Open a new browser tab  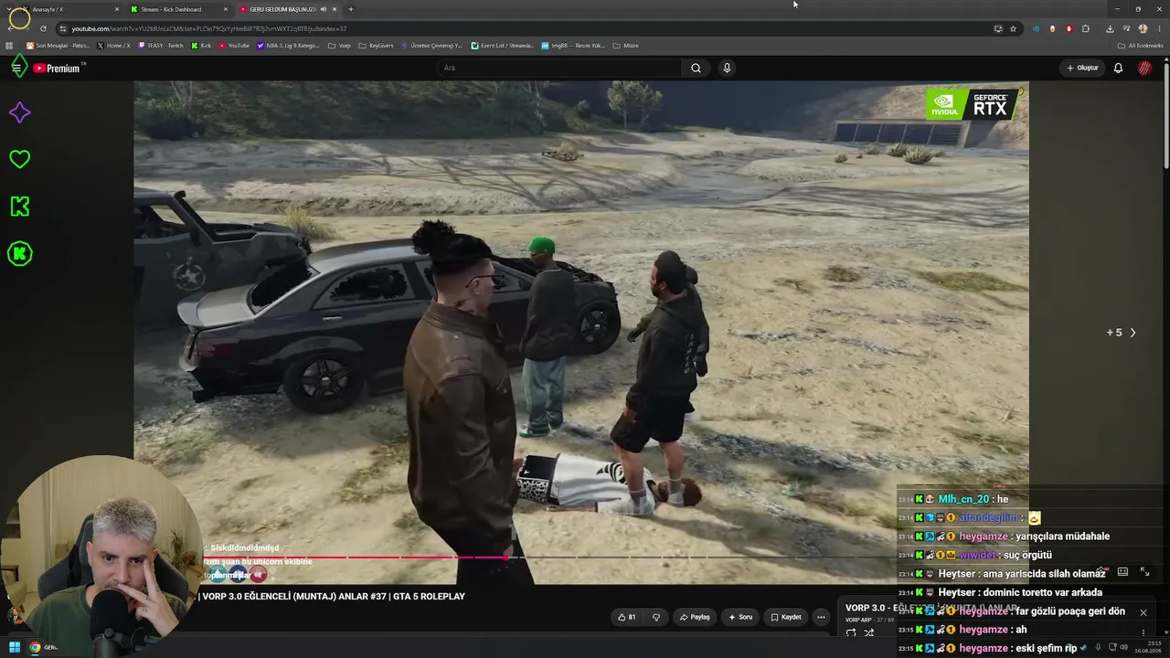(x=351, y=9)
